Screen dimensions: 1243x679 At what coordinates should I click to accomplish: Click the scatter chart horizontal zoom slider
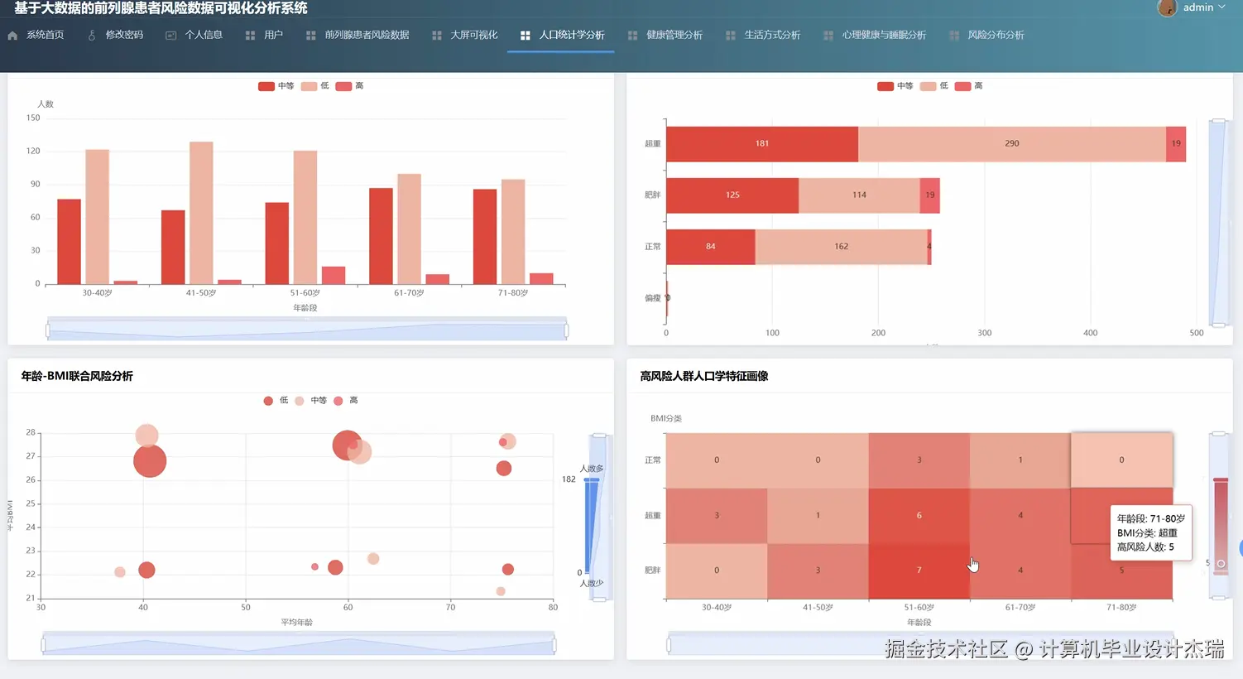click(x=298, y=644)
